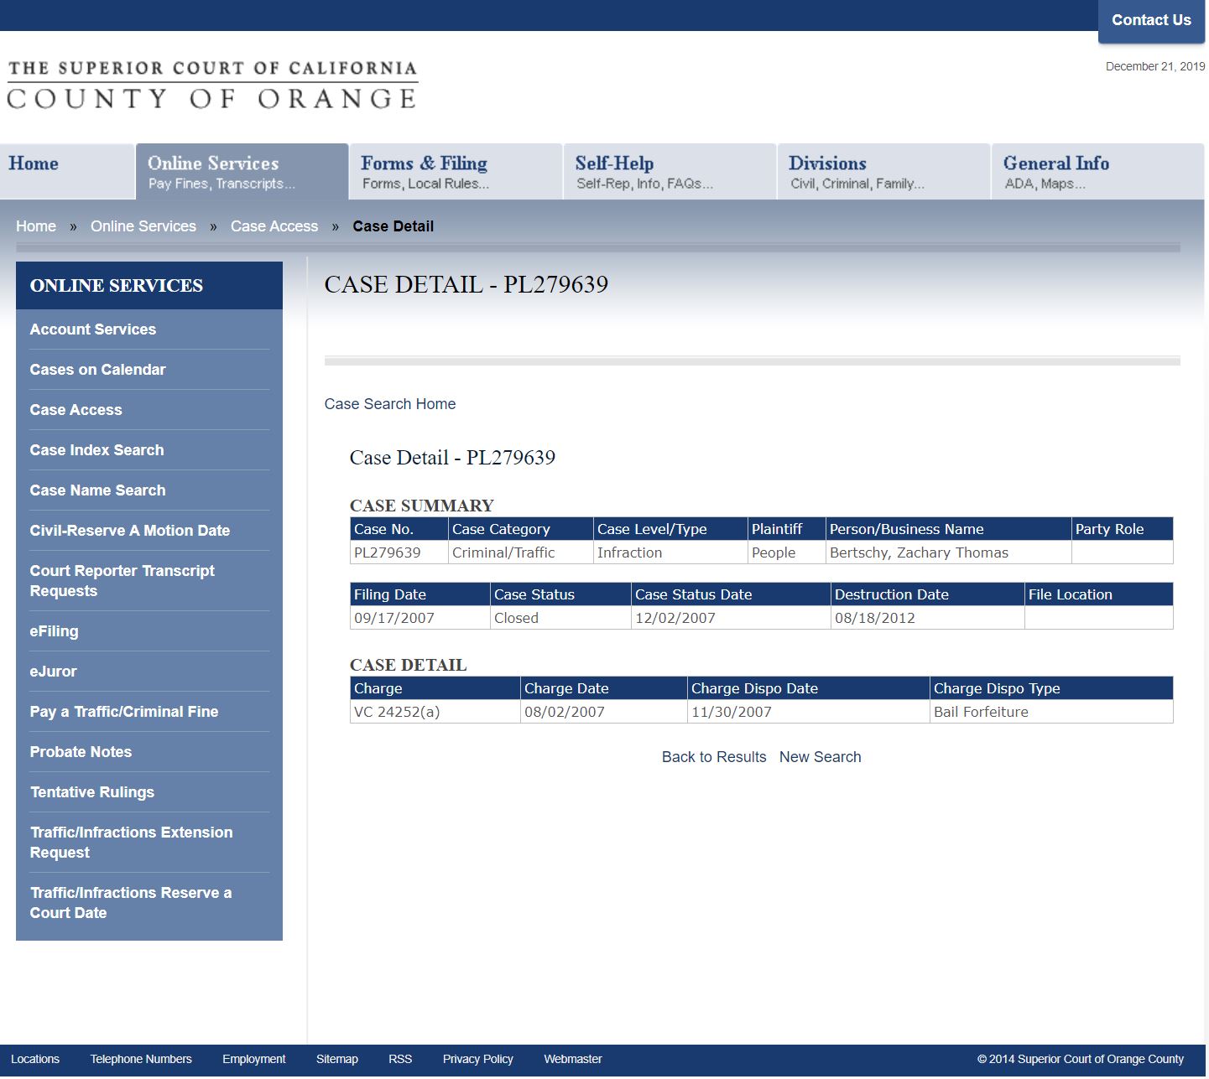1209x1079 pixels.
Task: Click the December 21, 2019 date text
Action: [1155, 66]
